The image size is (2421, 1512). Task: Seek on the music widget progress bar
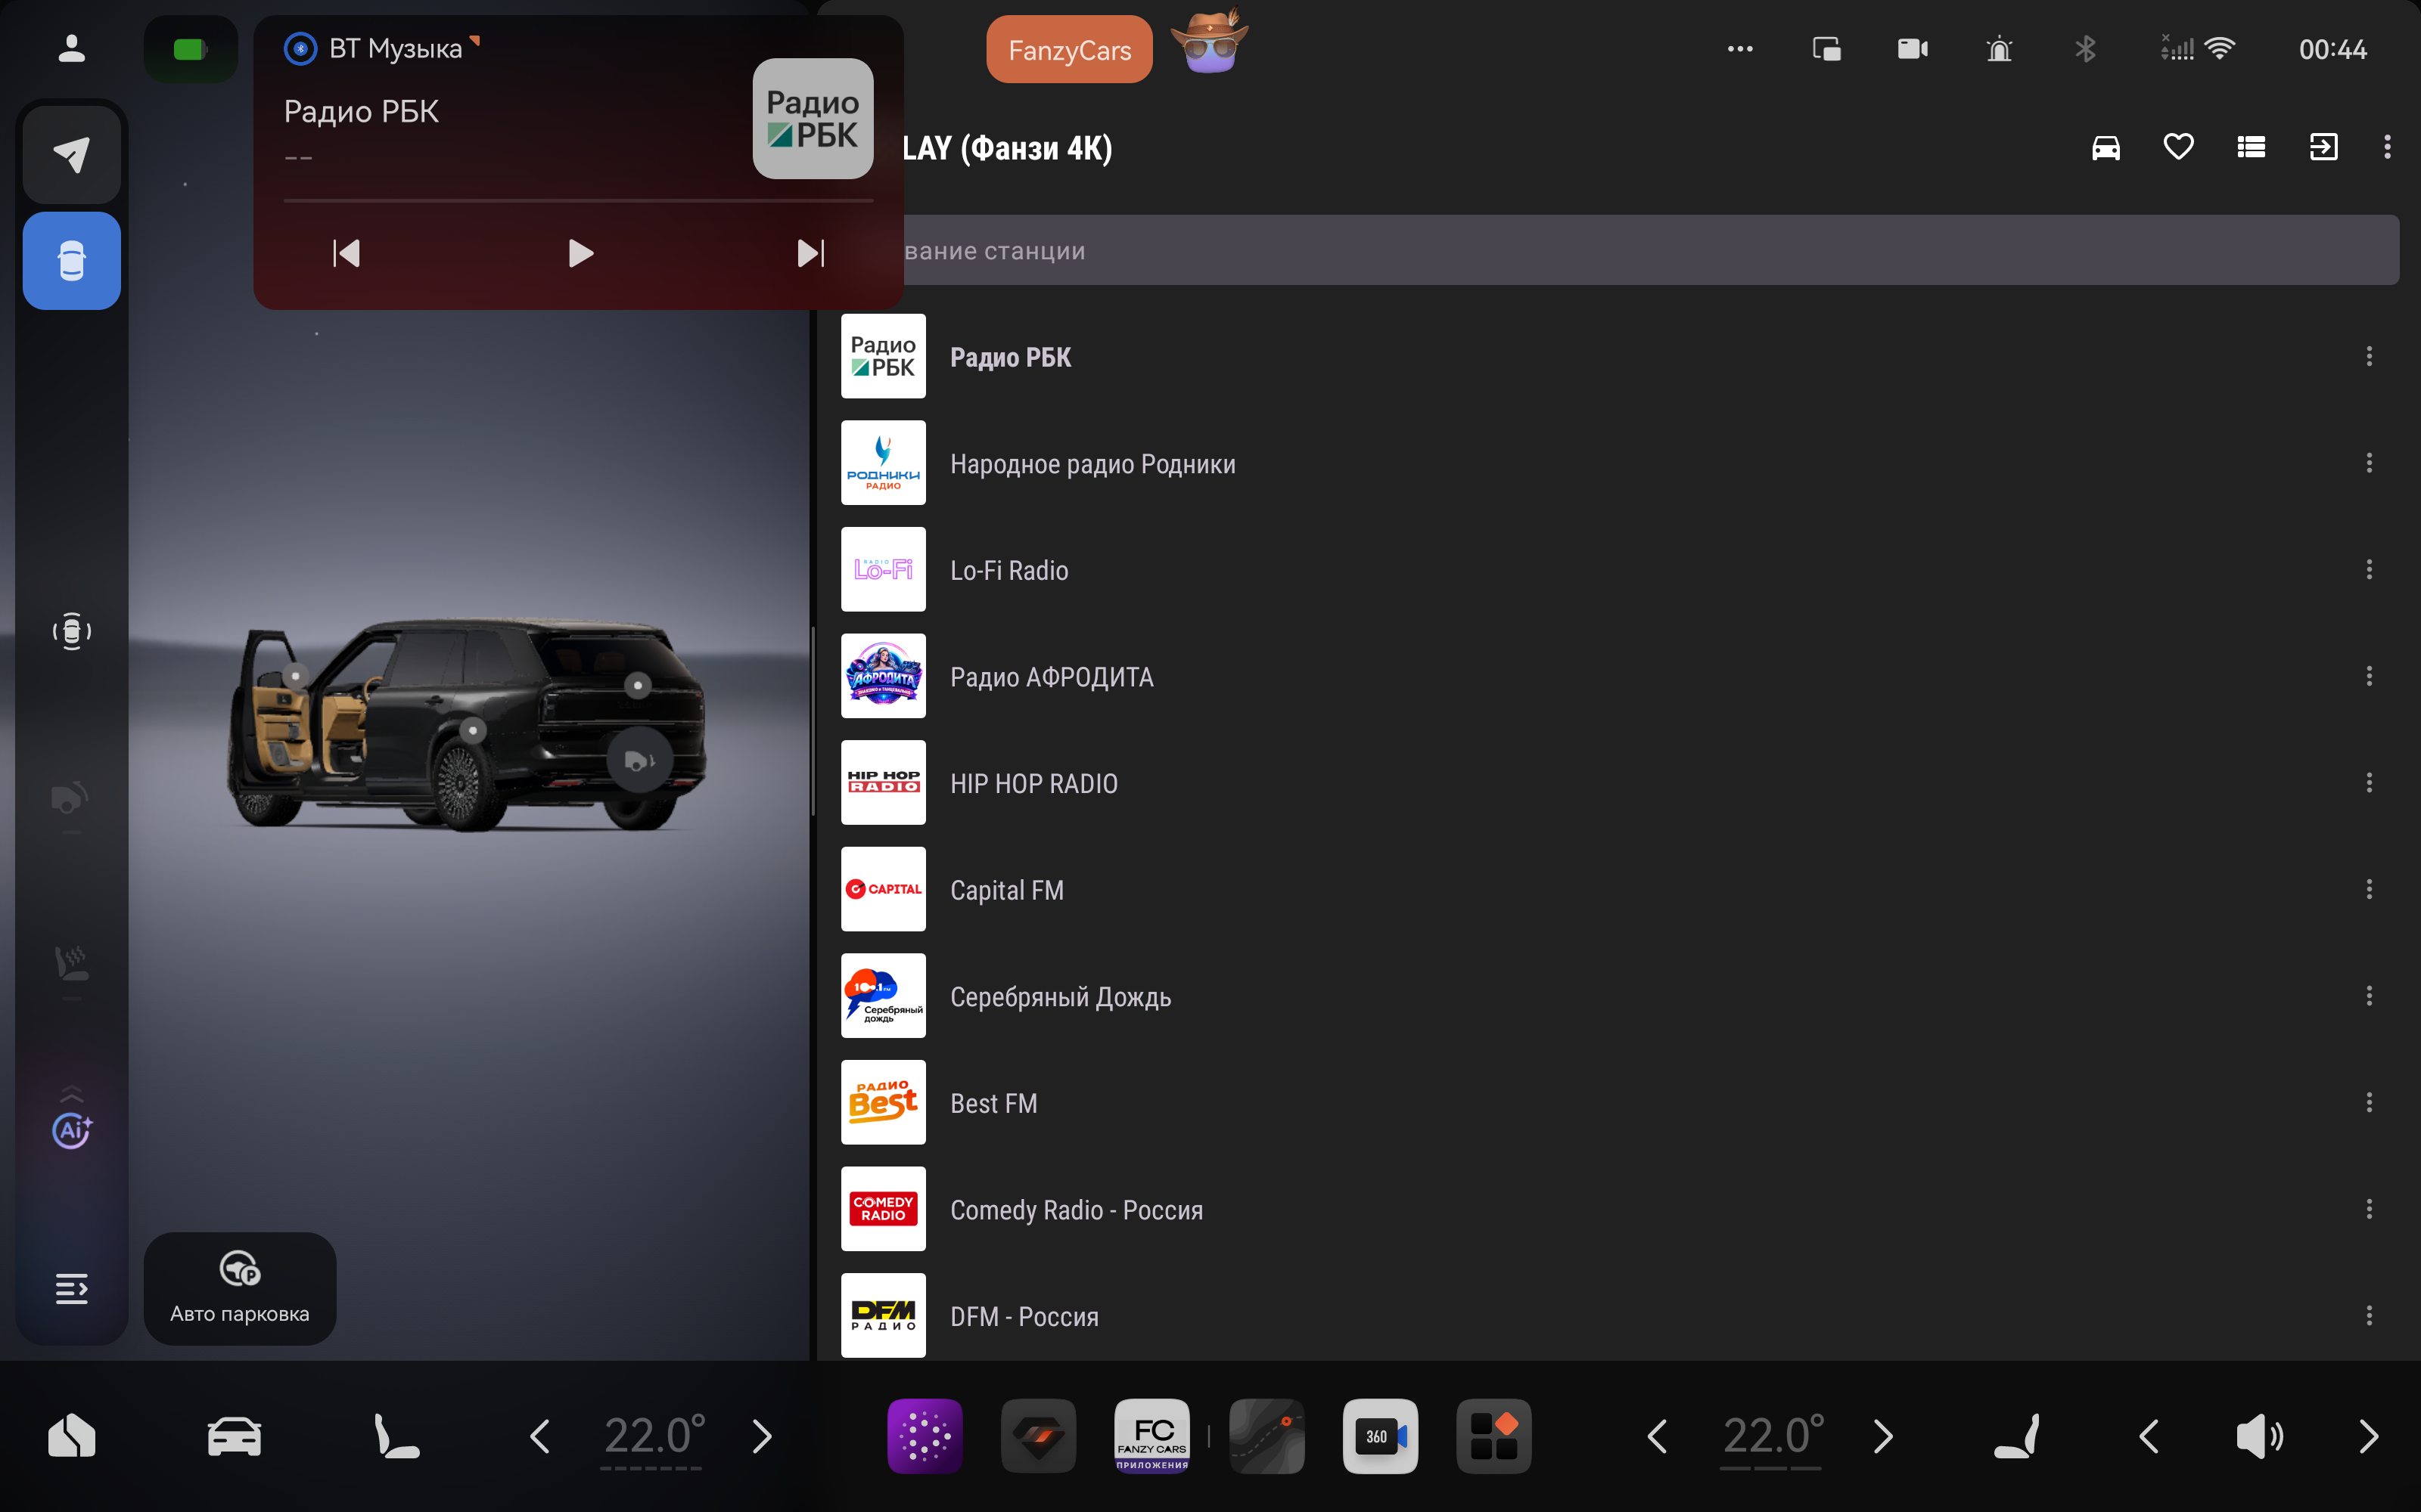(578, 200)
